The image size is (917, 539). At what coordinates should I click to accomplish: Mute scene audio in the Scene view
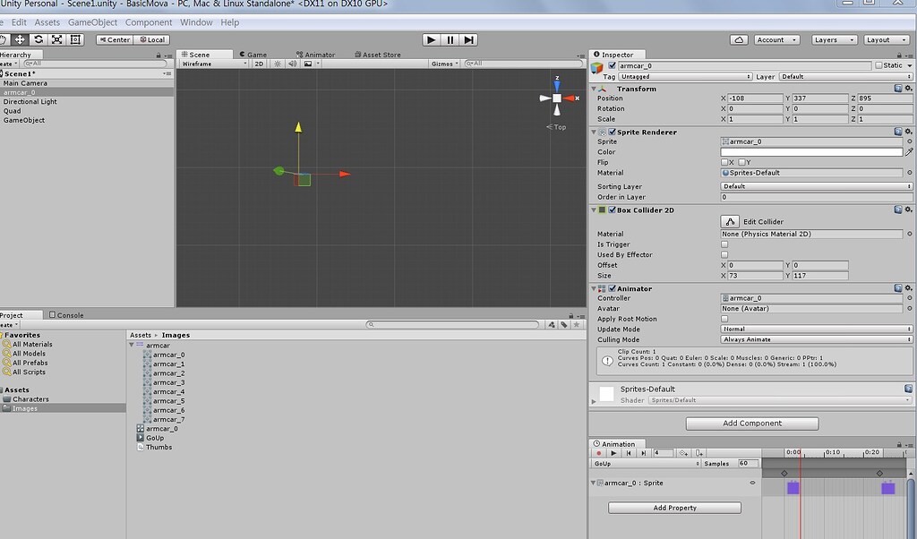292,64
